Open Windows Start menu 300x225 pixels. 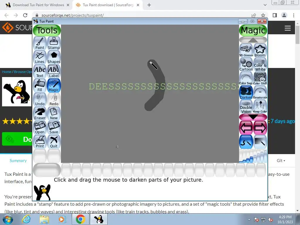[8, 219]
